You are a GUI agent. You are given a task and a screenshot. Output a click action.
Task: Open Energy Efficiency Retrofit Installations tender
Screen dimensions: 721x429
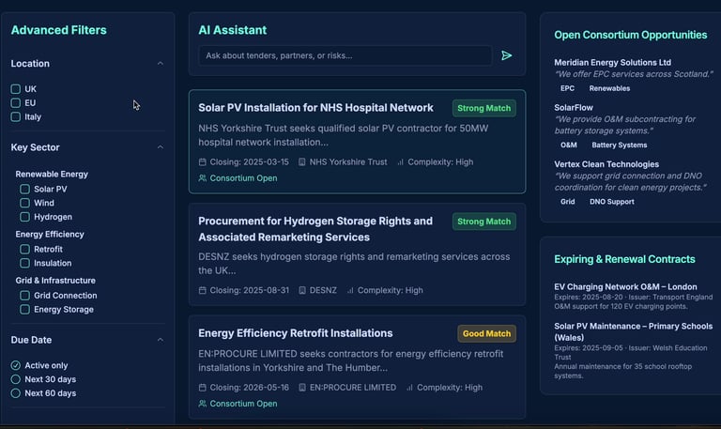295,333
